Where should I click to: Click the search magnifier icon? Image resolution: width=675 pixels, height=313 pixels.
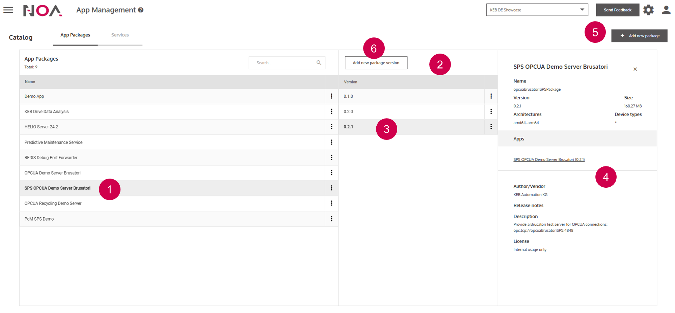coord(319,63)
